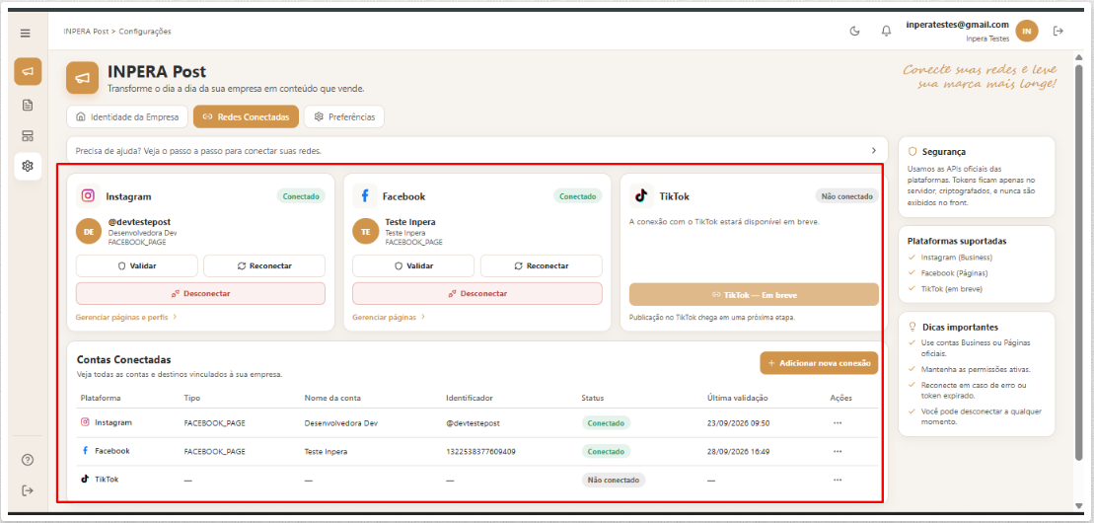Open the megaphone INPERA Post sidebar icon
This screenshot has width=1094, height=523.
coord(28,72)
